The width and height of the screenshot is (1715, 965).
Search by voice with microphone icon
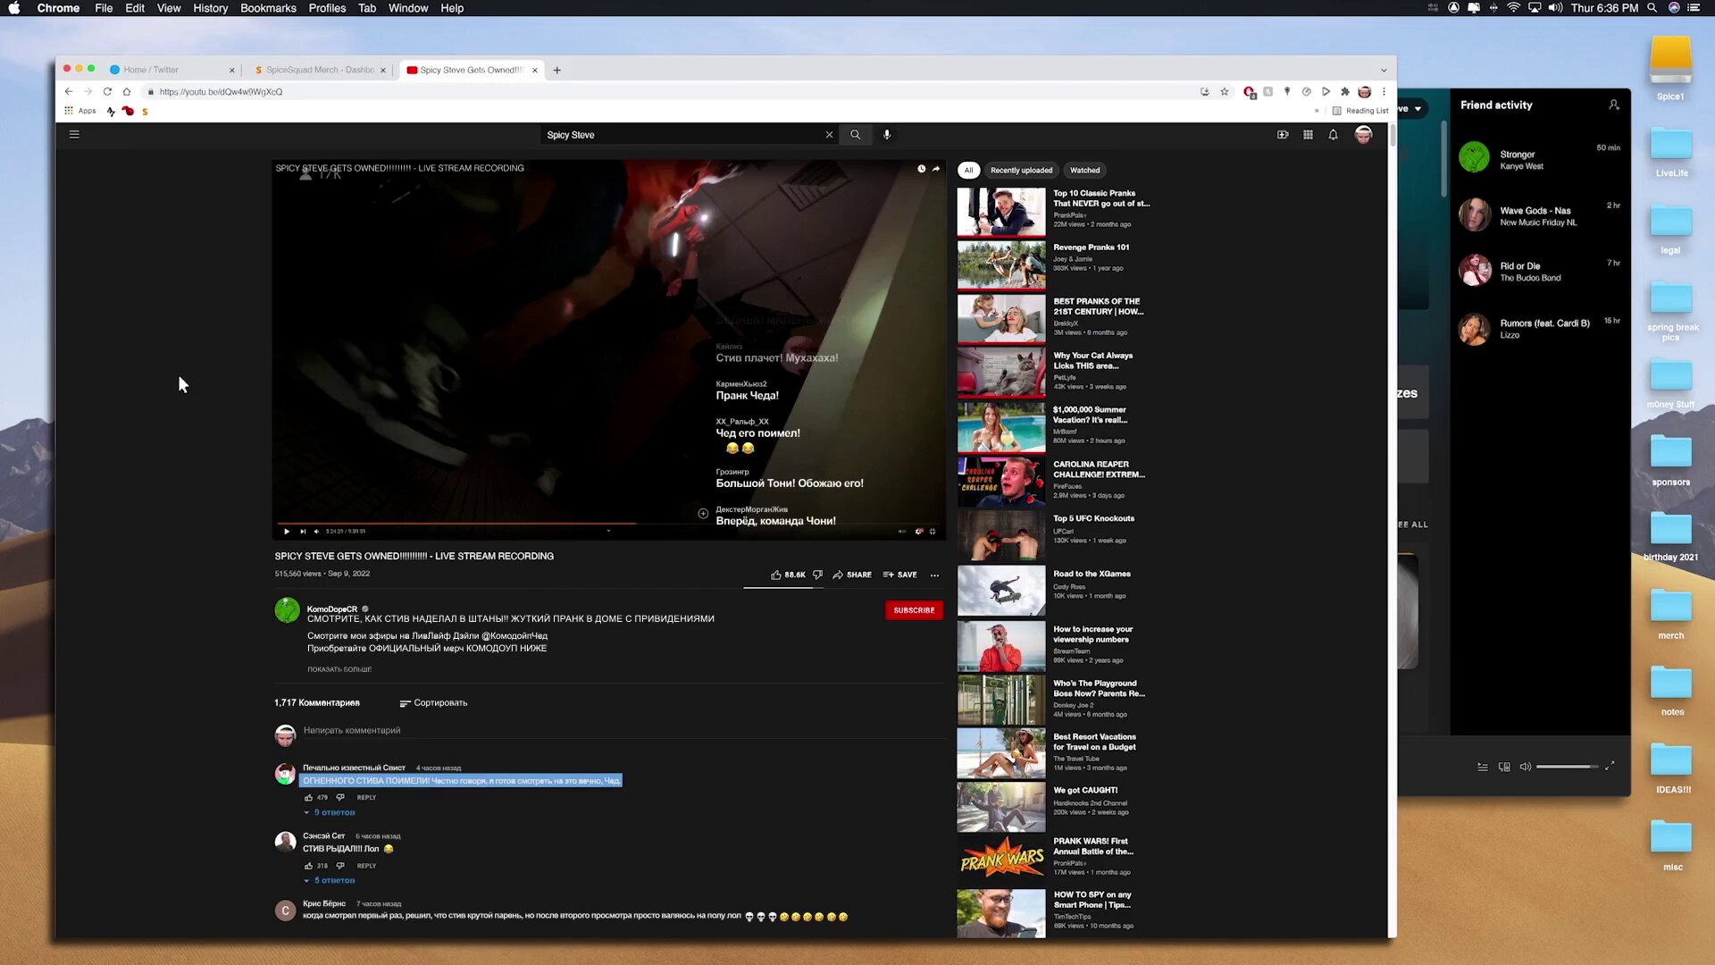pyautogui.click(x=887, y=135)
